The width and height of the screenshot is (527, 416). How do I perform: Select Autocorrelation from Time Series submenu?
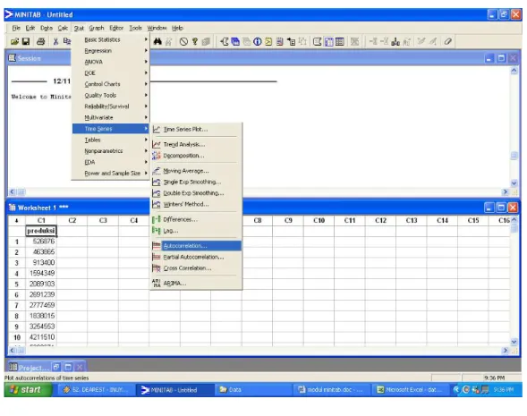(196, 246)
